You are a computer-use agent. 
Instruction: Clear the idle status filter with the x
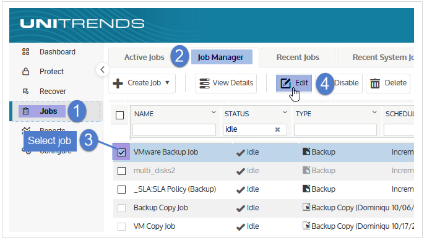click(x=277, y=130)
